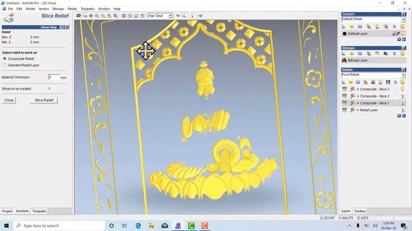Click combine mode icon of Composite - Slice 1
Screen dimensions: 412x231
(353, 103)
